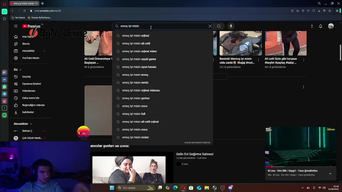
Task: Open the Create upload icon
Action: click(312, 26)
